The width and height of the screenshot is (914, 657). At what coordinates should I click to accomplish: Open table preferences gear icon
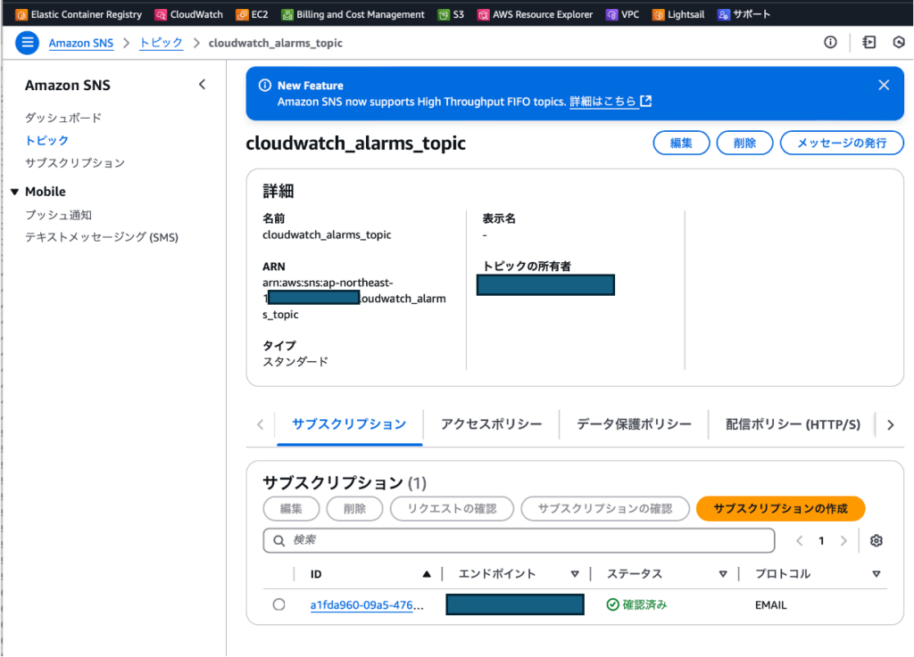[x=876, y=540]
